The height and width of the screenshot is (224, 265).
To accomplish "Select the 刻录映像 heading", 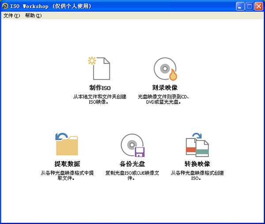I will [x=165, y=87].
